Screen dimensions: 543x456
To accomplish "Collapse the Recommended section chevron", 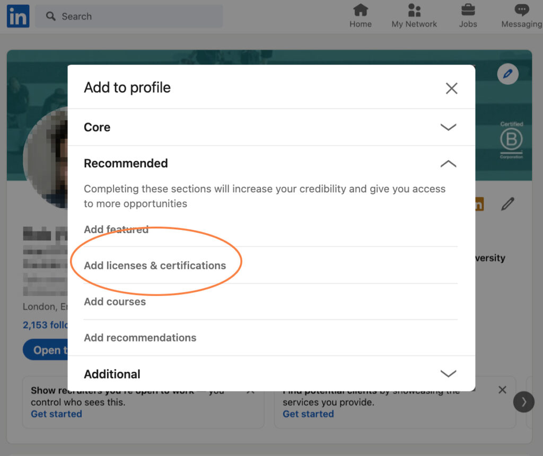I will click(448, 163).
